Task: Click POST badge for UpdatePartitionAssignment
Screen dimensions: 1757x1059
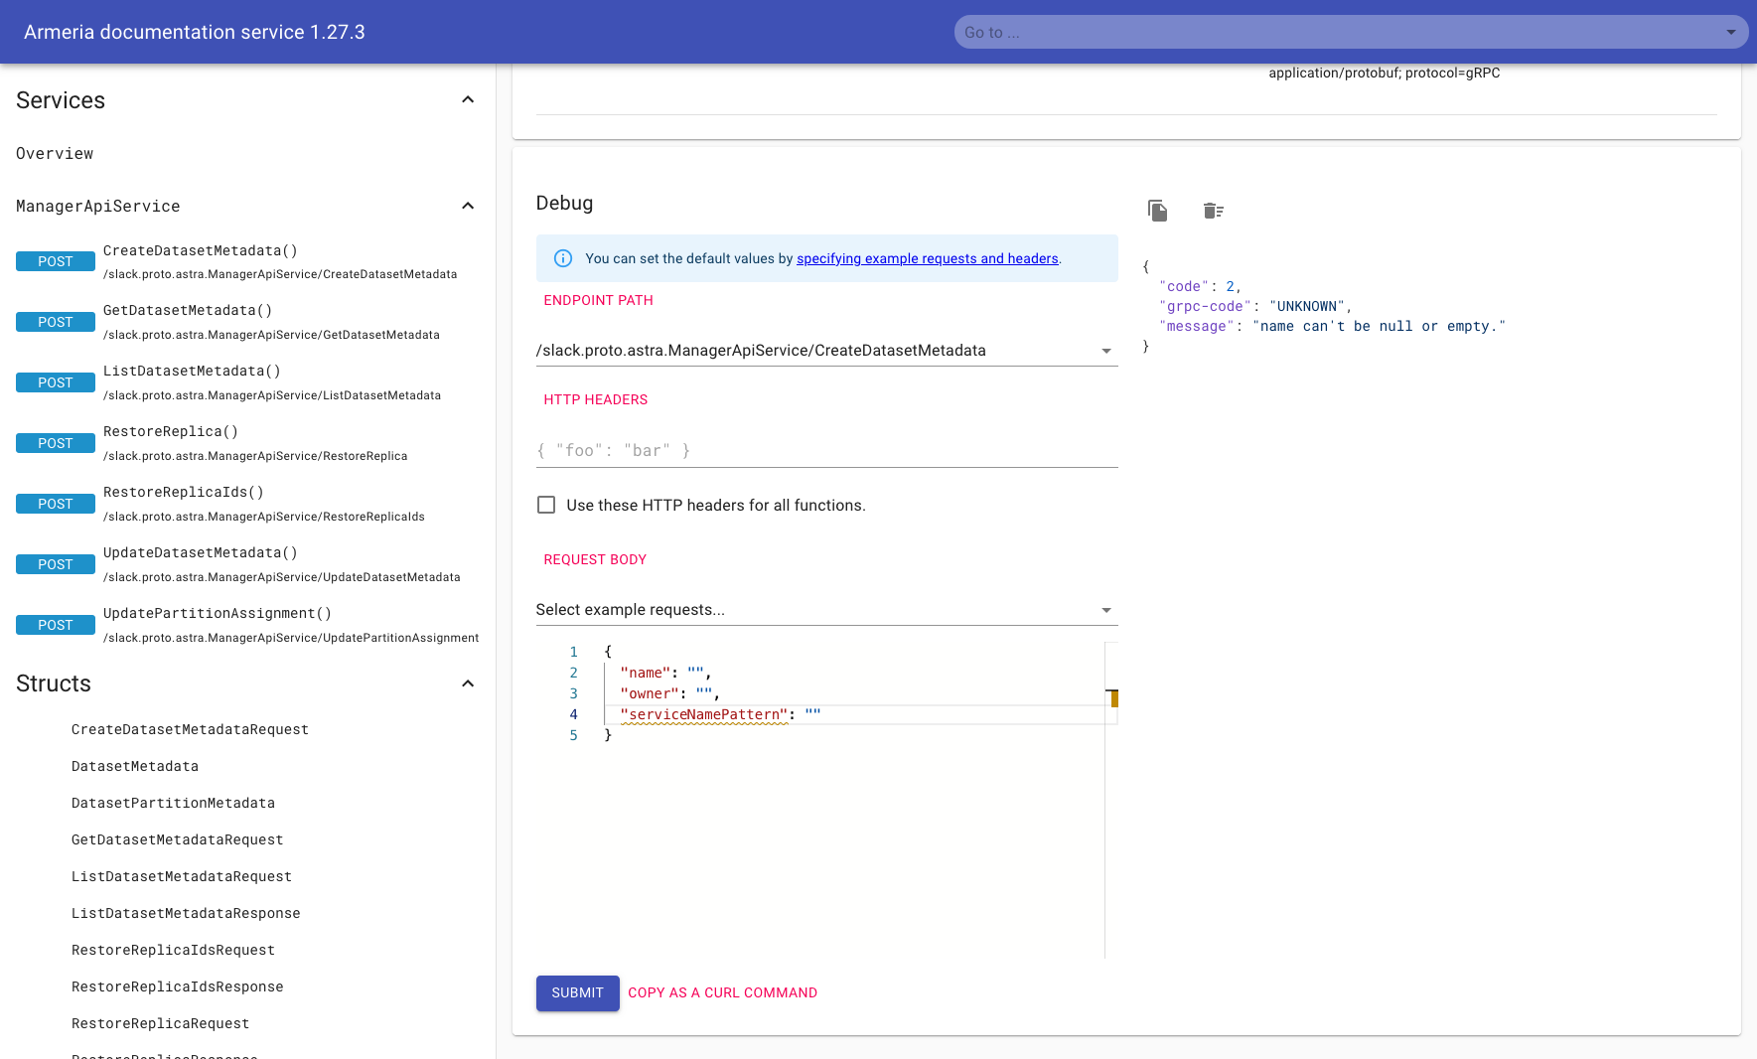Action: 56,625
